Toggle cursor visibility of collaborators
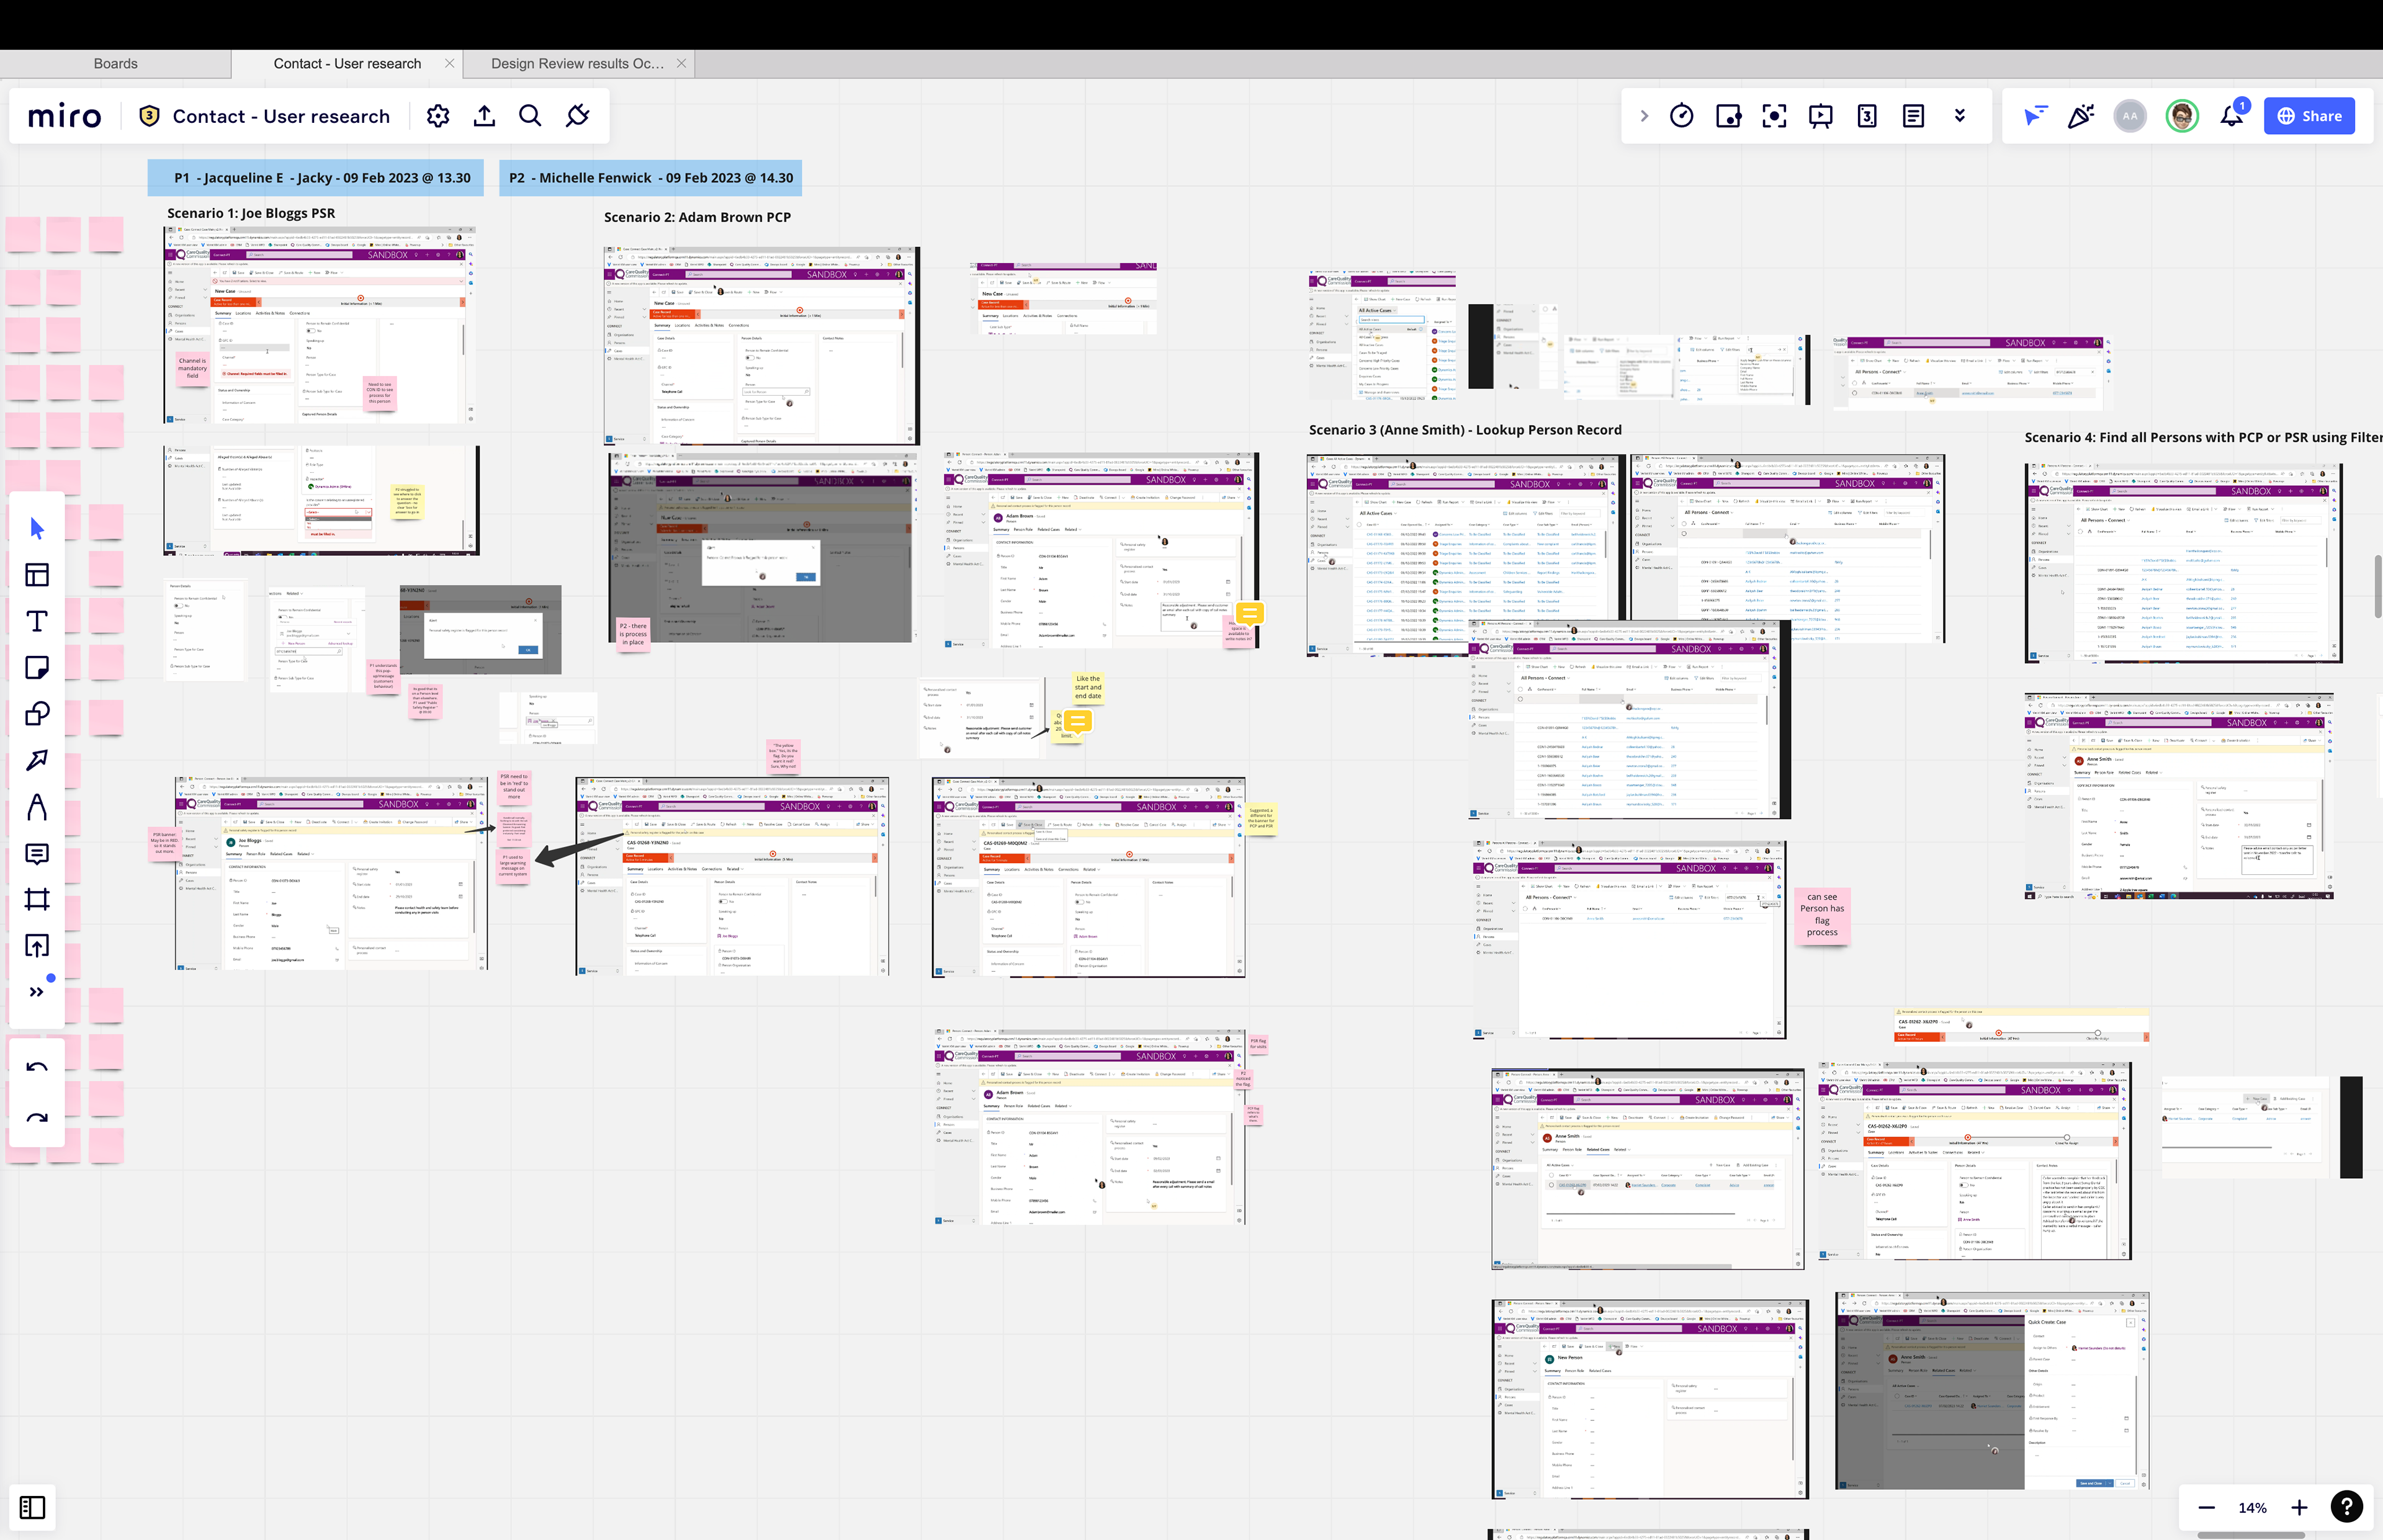Image resolution: width=2383 pixels, height=1540 pixels. 2034,116
